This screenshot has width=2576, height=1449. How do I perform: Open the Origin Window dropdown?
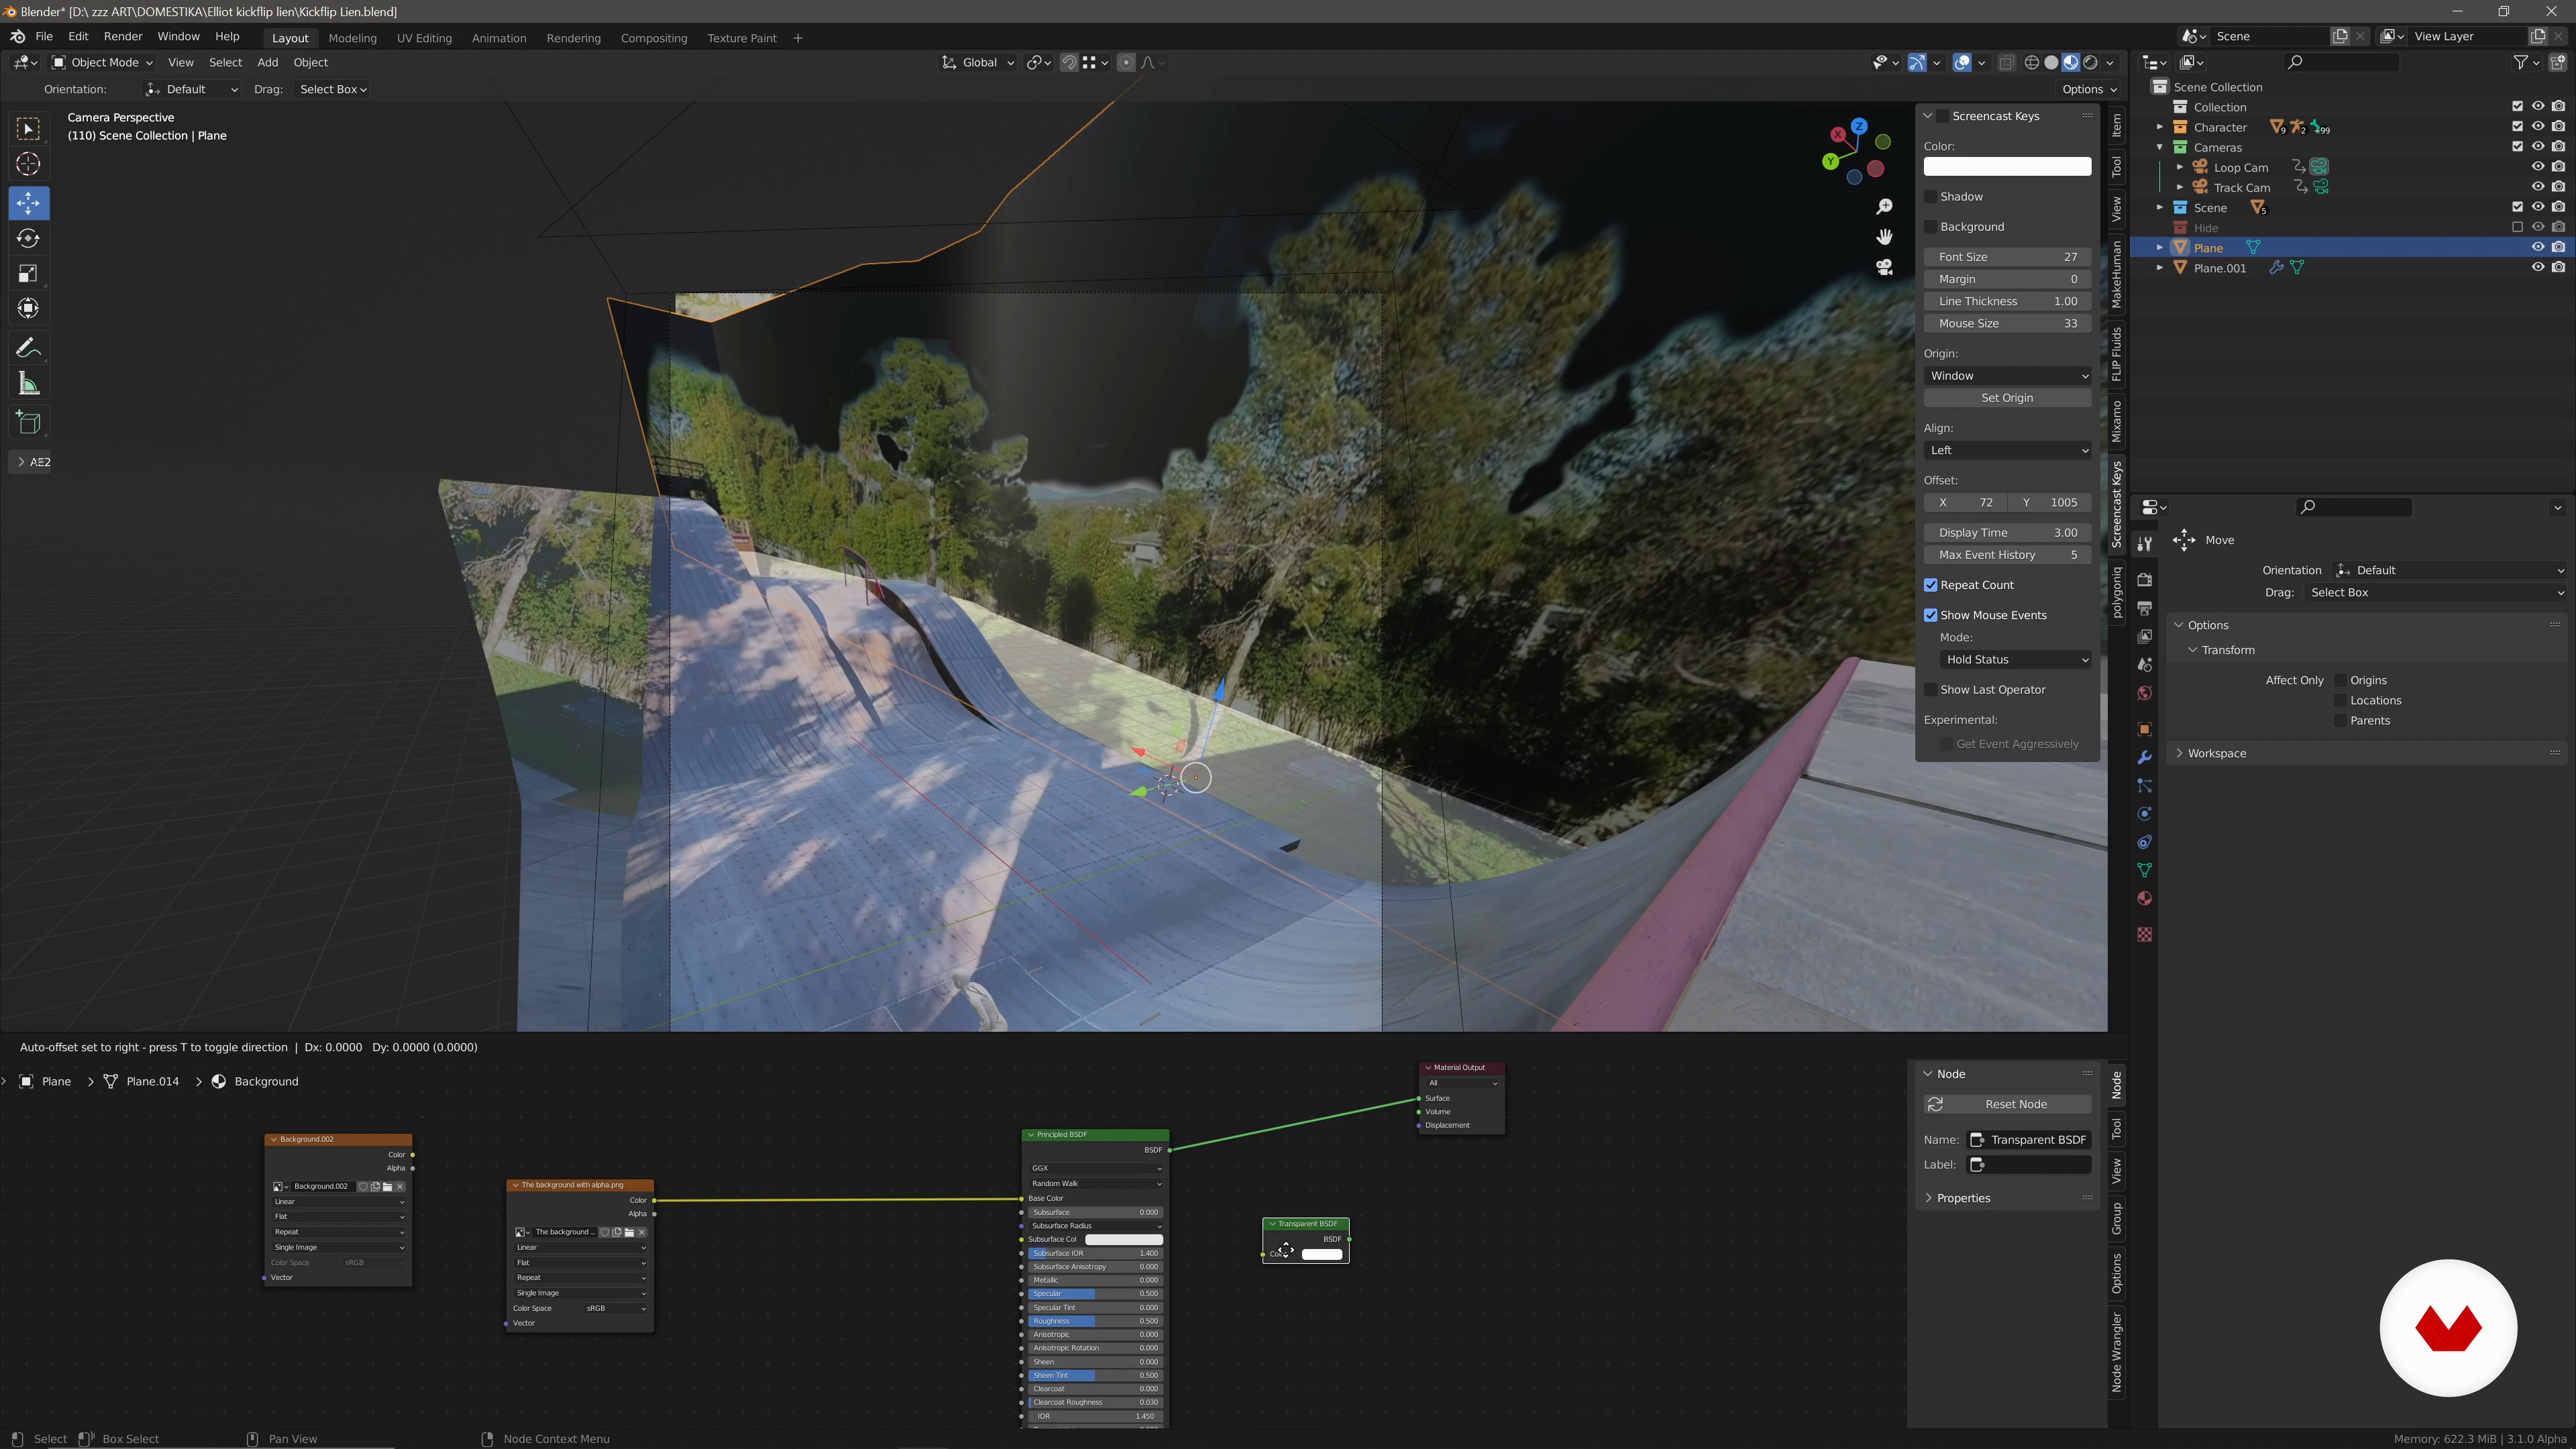point(2007,376)
